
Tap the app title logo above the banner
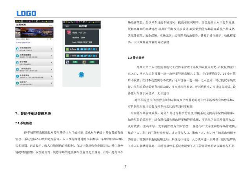(21, 25)
